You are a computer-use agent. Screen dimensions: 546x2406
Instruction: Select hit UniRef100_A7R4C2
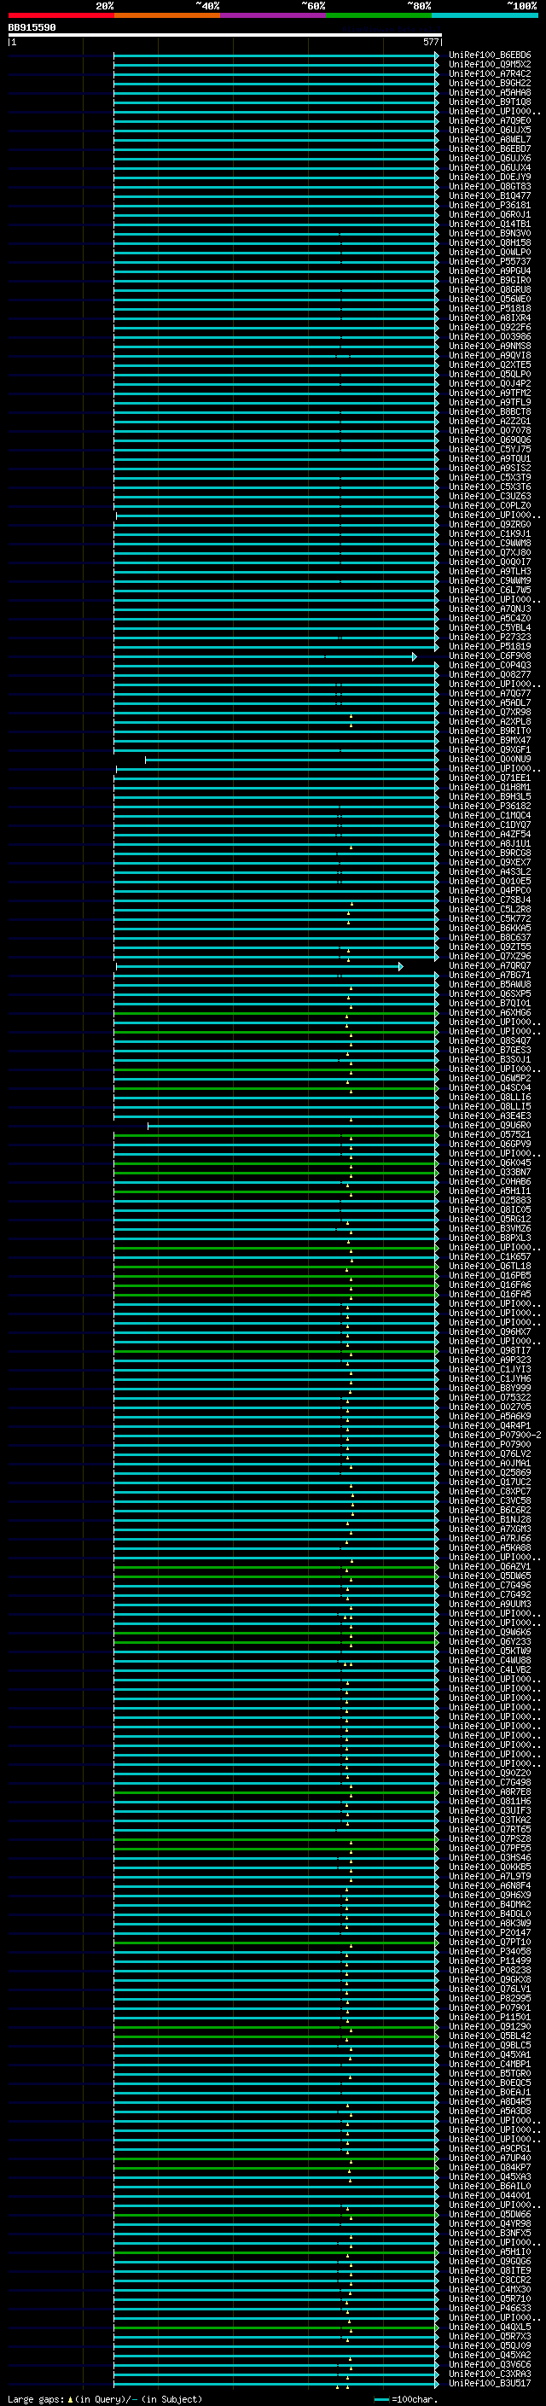point(490,73)
